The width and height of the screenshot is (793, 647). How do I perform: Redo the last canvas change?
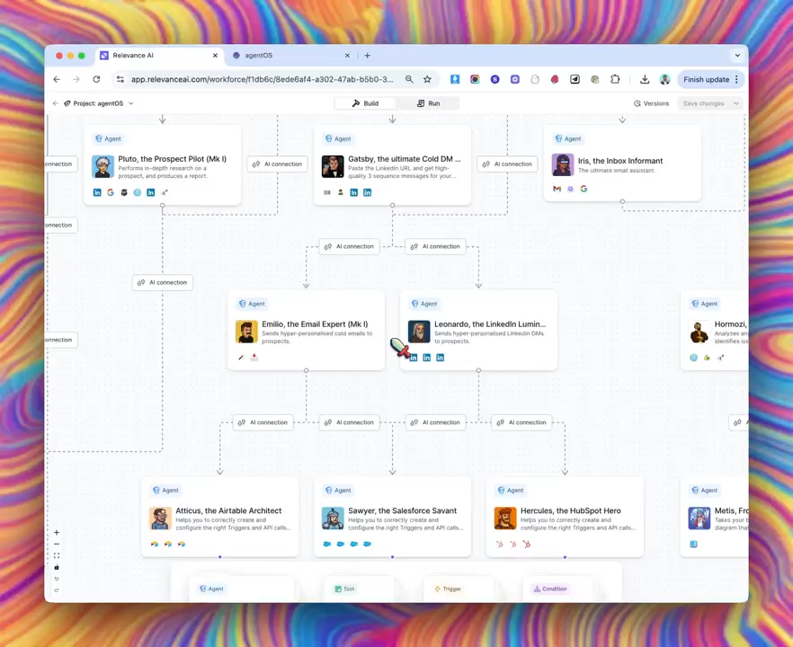point(57,590)
